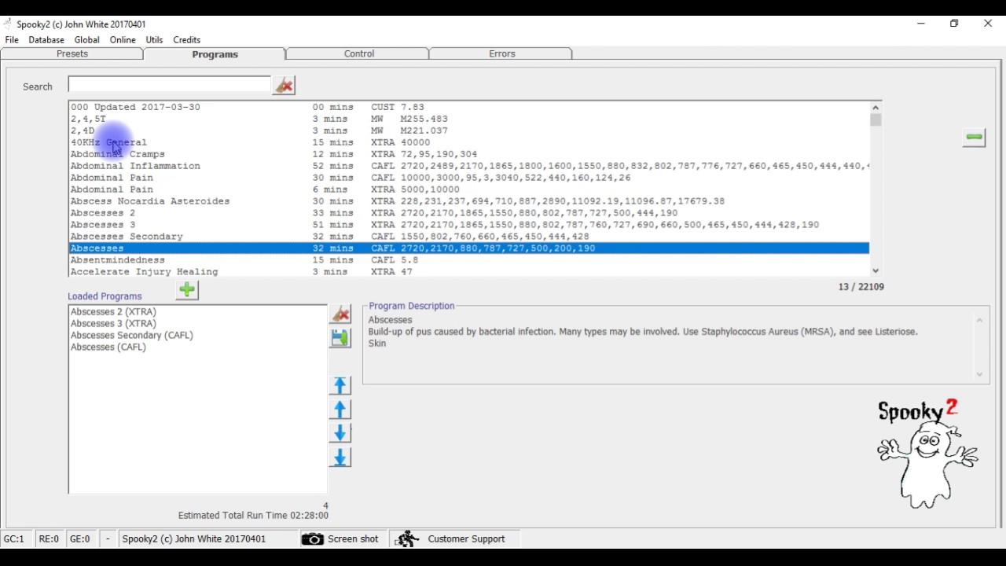
Task: Select the Absentmindedness program
Action: (469, 260)
